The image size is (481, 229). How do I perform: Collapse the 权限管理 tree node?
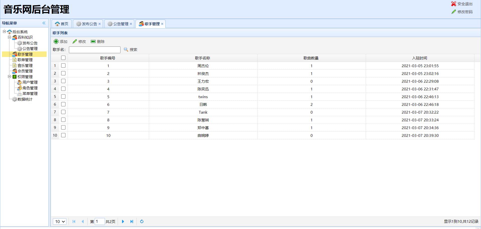pyautogui.click(x=9, y=77)
